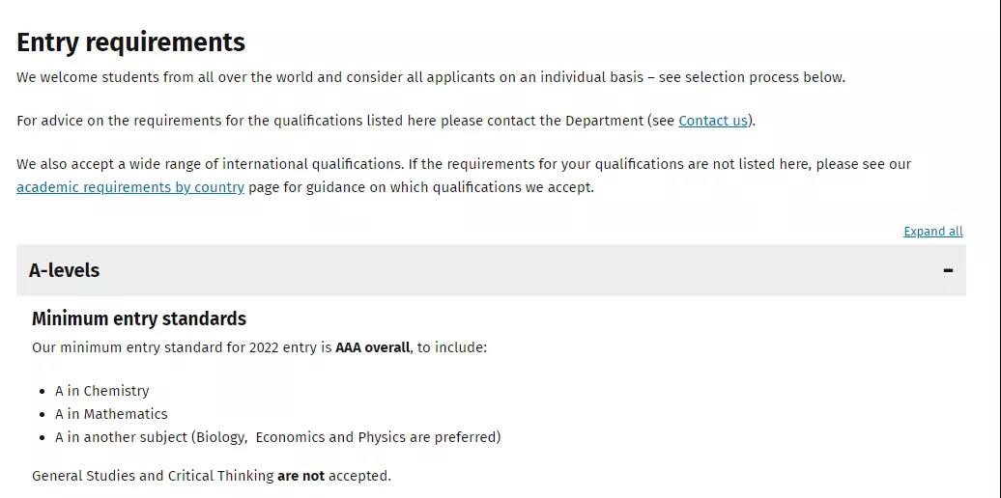
Task: Click the Expand all link
Action: tap(932, 232)
